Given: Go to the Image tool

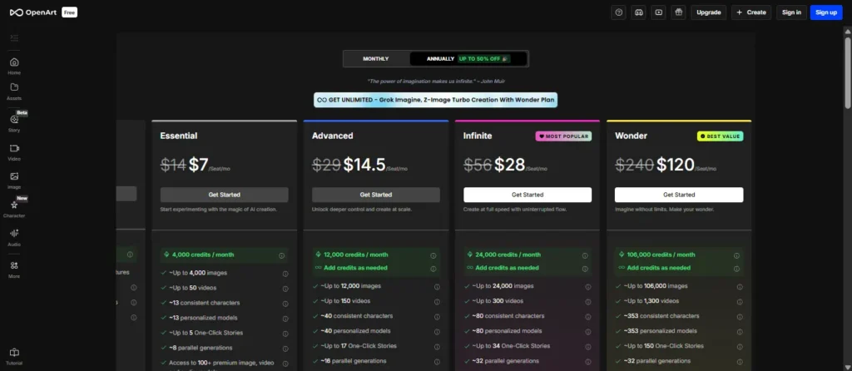Looking at the screenshot, I should 14,181.
